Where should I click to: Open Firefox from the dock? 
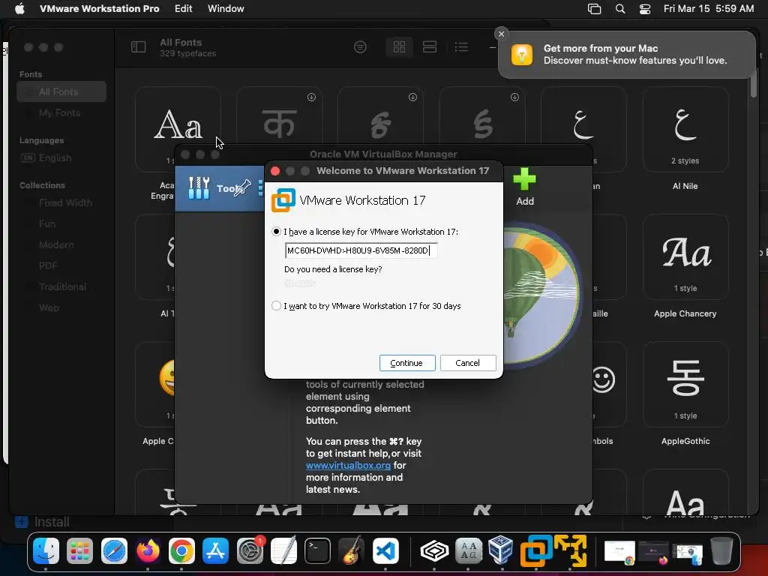point(148,550)
